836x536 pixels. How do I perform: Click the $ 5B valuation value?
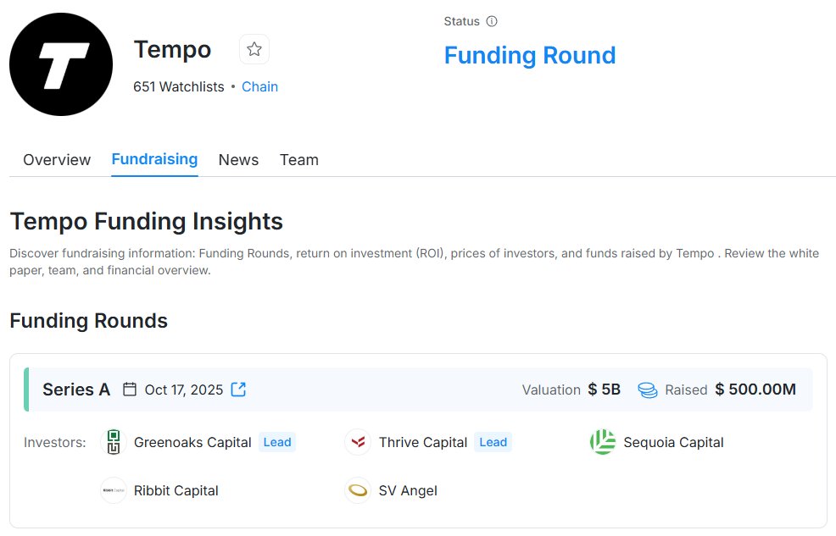tap(604, 390)
